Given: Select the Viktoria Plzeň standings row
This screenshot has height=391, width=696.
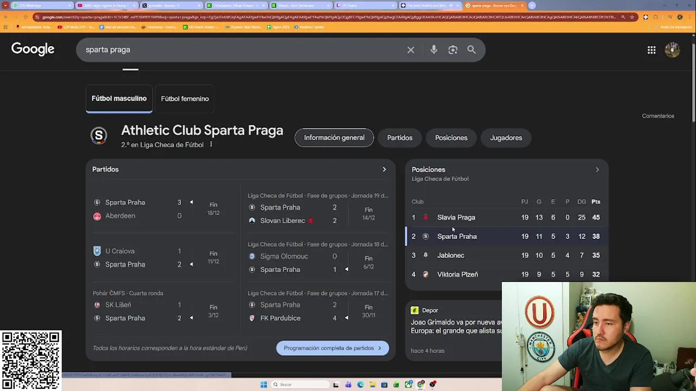Looking at the screenshot, I should (x=507, y=274).
